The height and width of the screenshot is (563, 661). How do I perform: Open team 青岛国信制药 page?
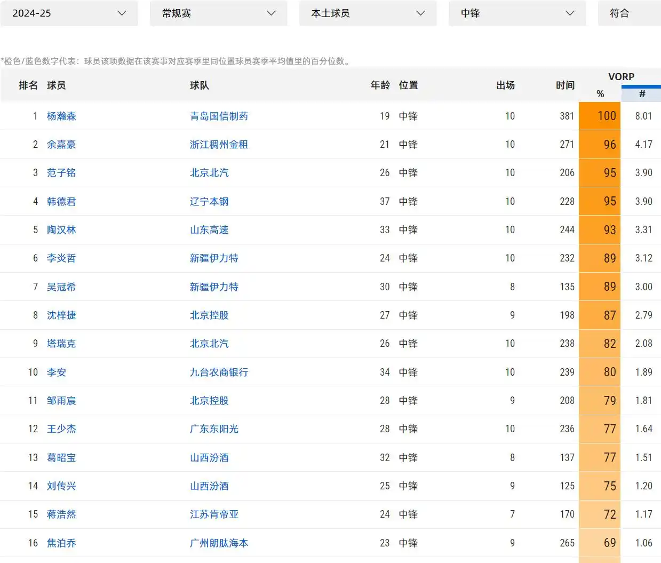coord(219,116)
